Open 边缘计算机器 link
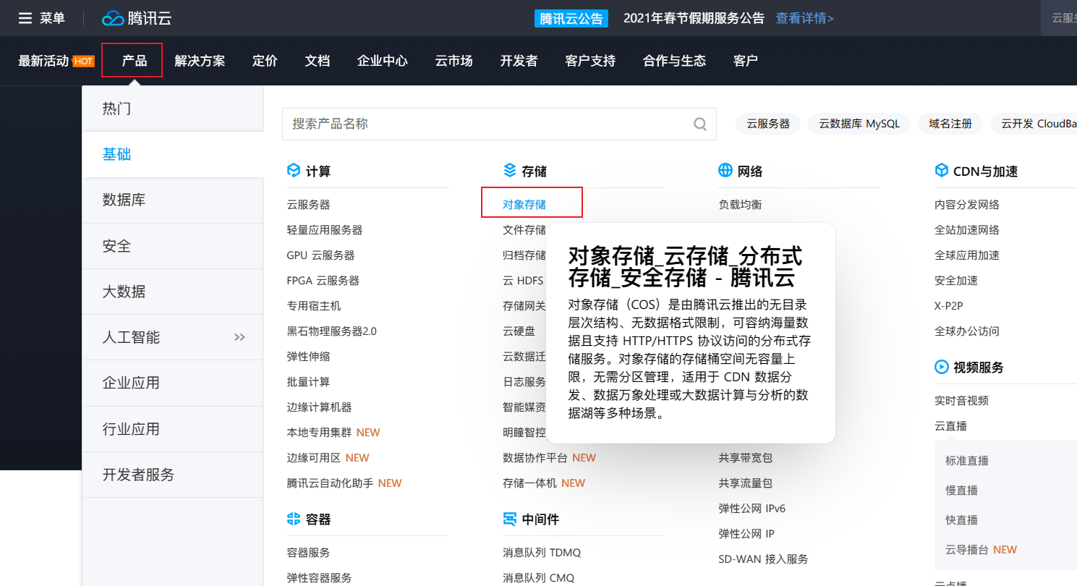The image size is (1077, 586). (x=319, y=407)
